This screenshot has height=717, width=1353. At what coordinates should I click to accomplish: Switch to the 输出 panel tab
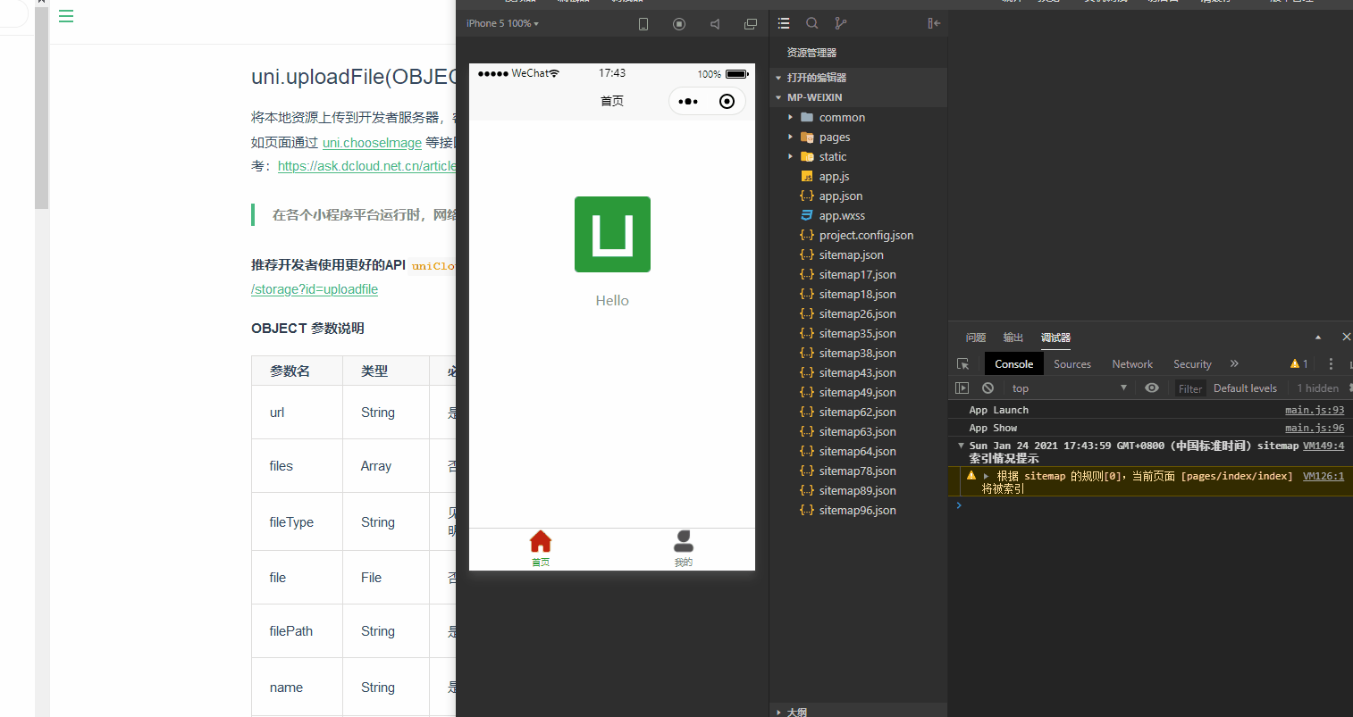[1013, 338]
